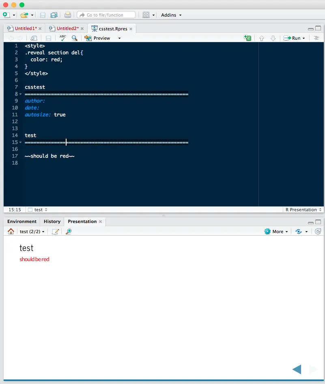Open the Run dropdown arrow
This screenshot has height=384, width=325.
click(x=303, y=38)
